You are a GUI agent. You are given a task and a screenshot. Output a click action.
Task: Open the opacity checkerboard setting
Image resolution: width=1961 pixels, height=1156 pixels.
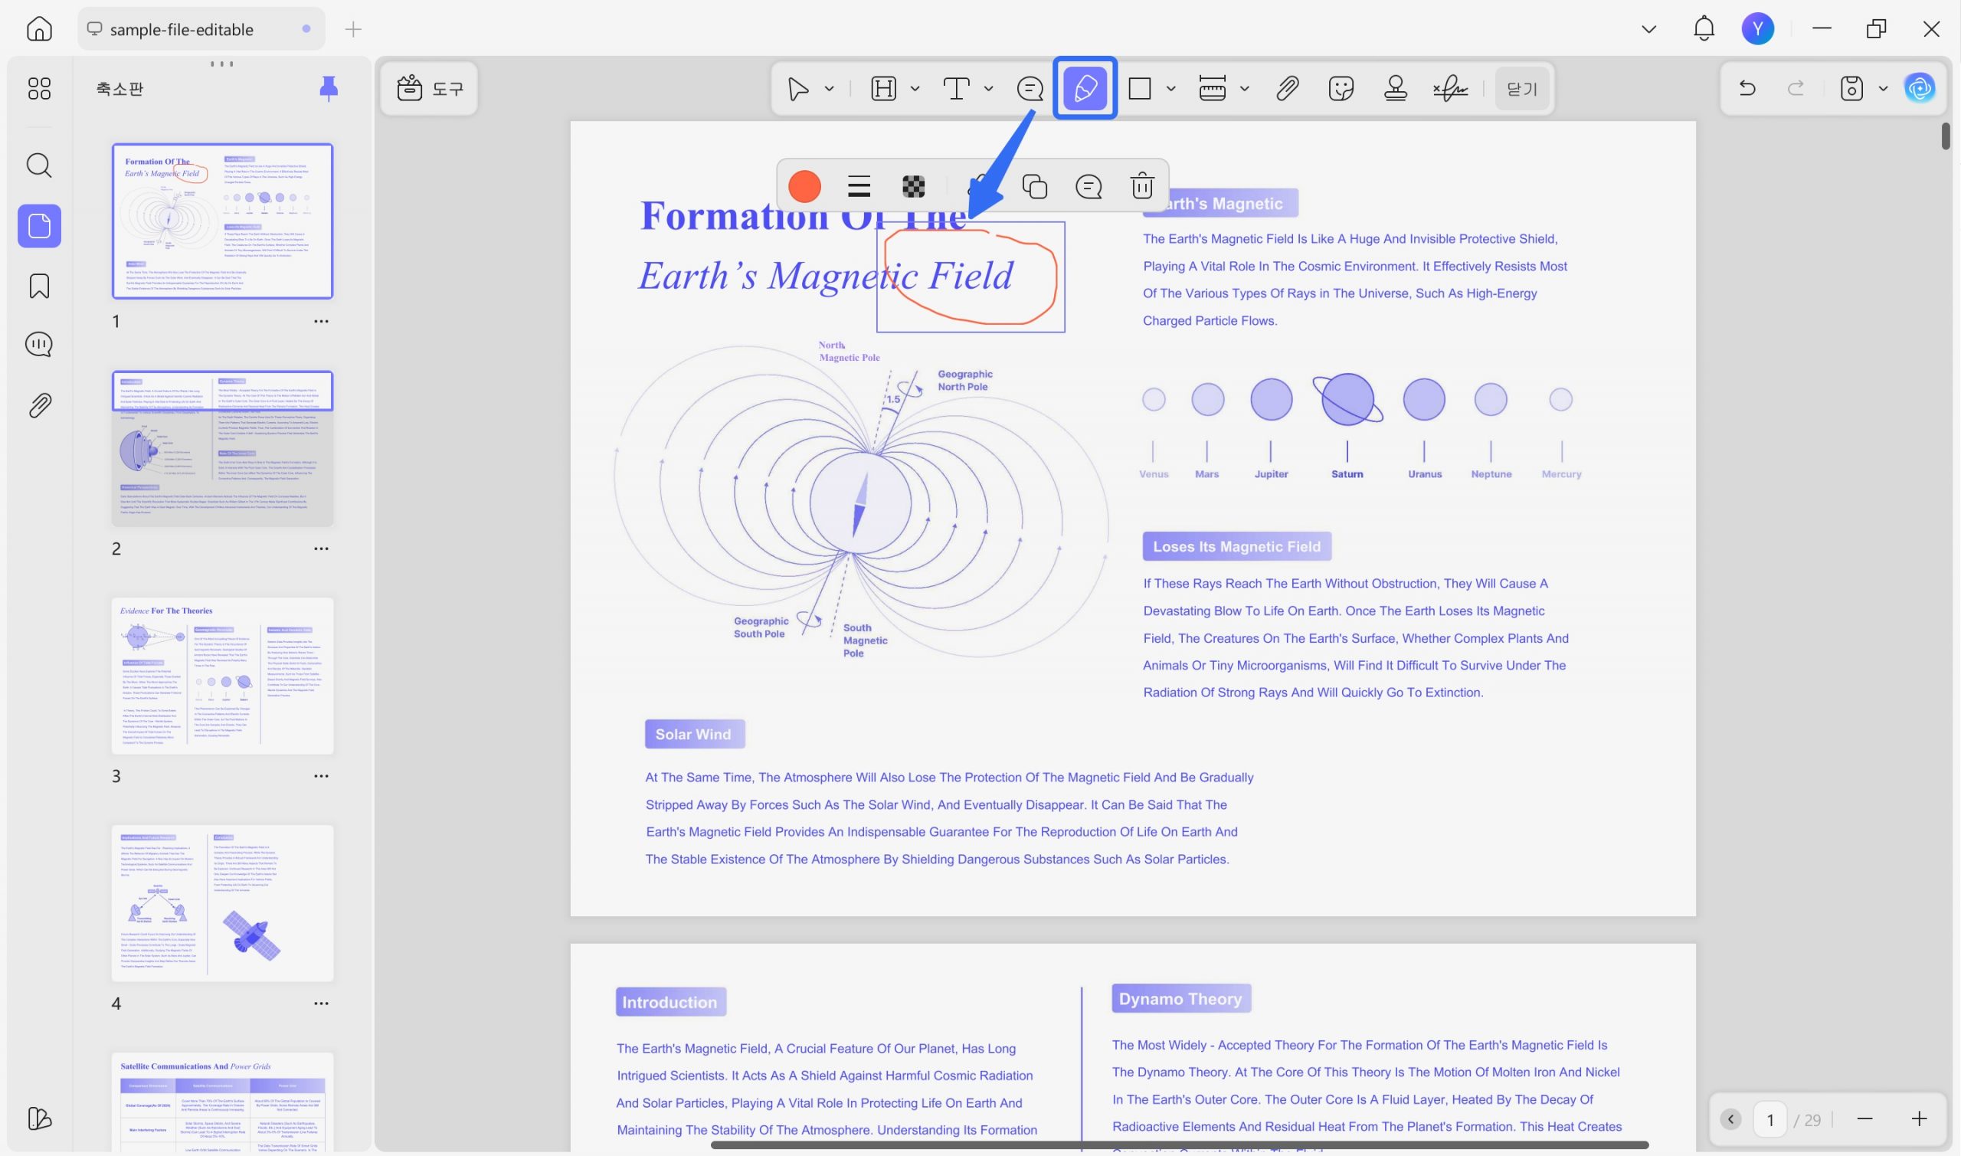[x=914, y=186]
